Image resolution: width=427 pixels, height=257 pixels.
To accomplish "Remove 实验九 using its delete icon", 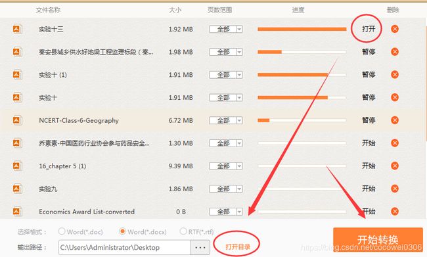I will pos(395,189).
